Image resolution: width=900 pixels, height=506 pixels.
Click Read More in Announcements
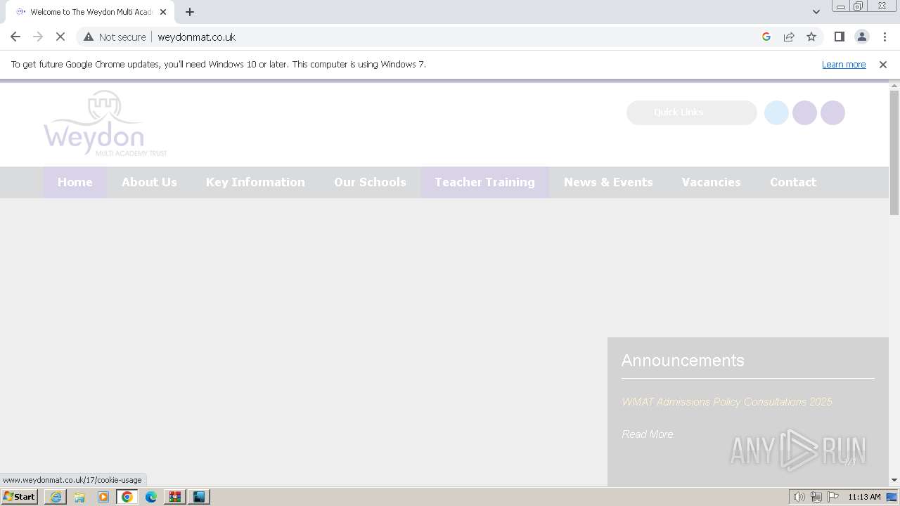[647, 434]
